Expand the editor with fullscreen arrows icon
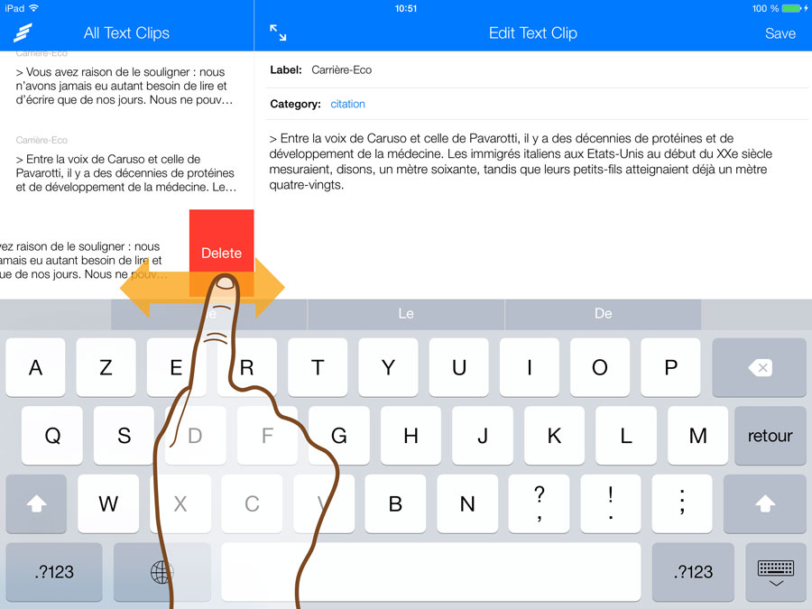812x609 pixels. coord(278,33)
